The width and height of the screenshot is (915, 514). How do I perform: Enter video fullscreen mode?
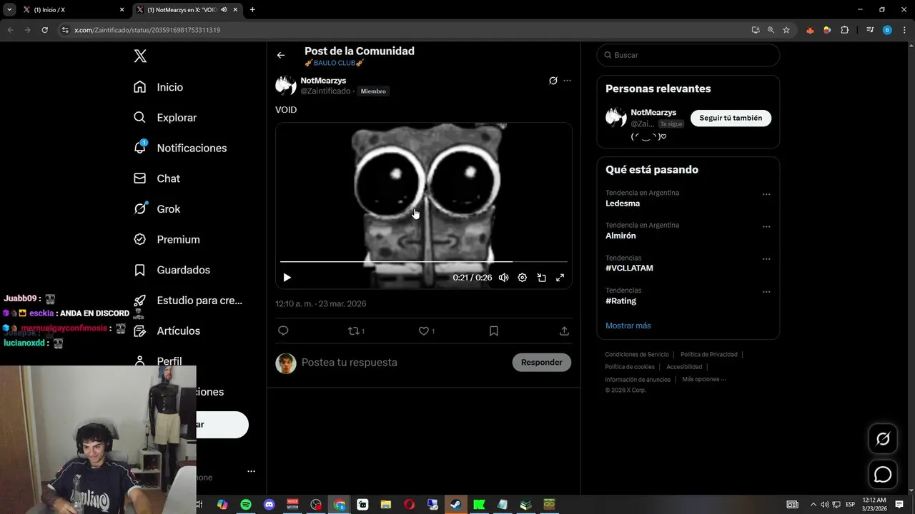coord(560,278)
